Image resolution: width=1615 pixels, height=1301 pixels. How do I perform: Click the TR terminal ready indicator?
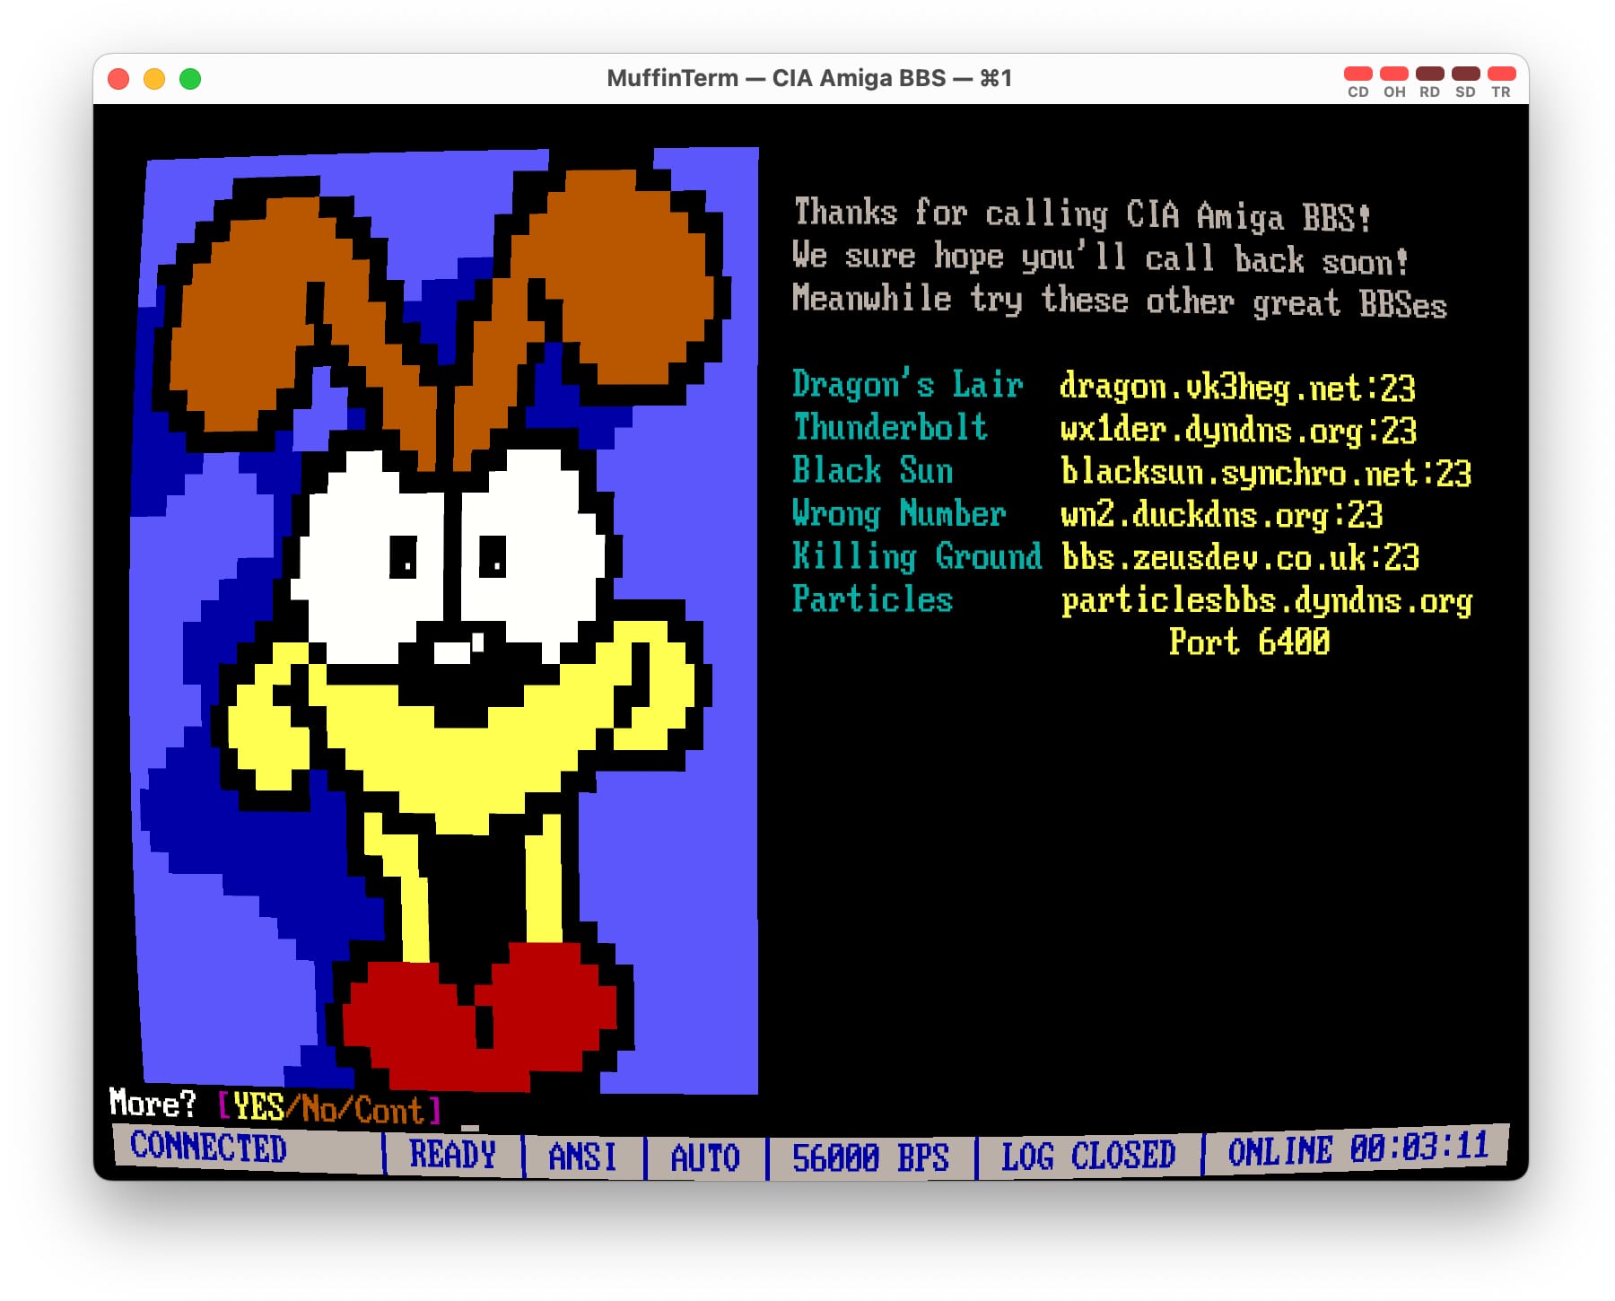(x=1501, y=74)
